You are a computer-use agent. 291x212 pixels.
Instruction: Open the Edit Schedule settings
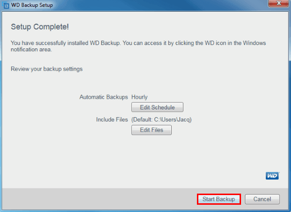[x=157, y=107]
